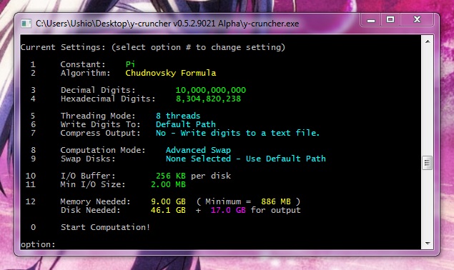The width and height of the screenshot is (454, 270).
Task: Click the console window icon in title bar
Action: coord(26,24)
